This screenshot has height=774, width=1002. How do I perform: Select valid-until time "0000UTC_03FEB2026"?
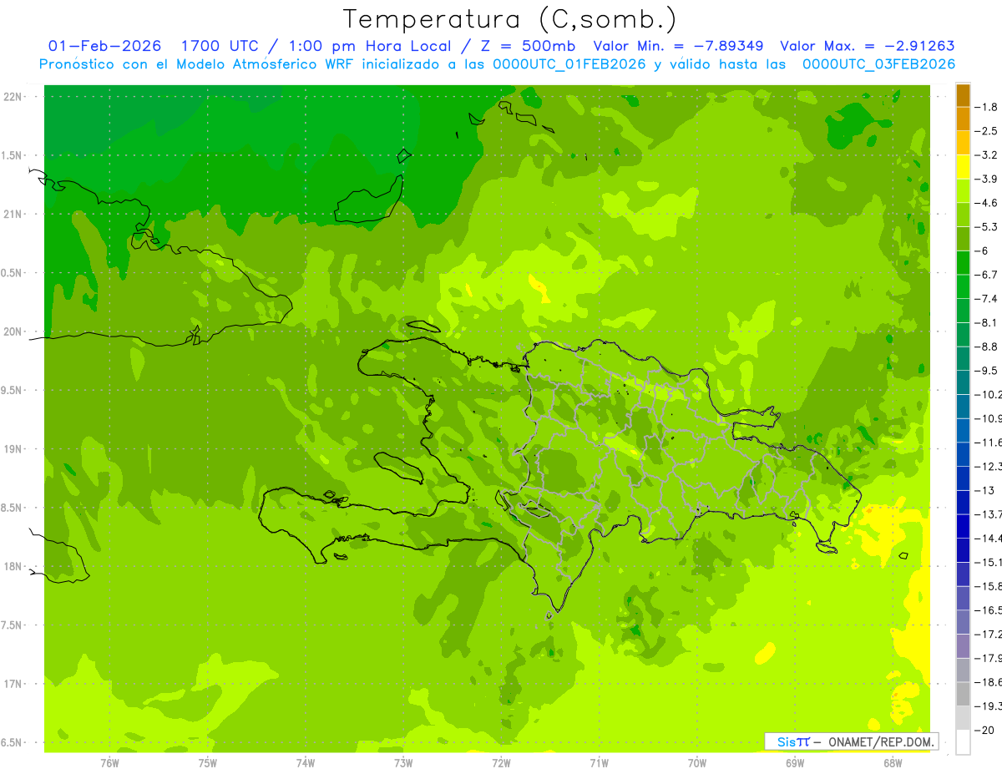click(x=879, y=64)
